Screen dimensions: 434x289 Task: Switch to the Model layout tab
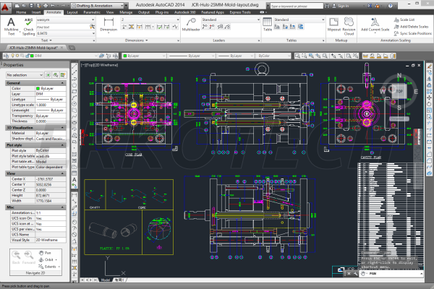point(104,278)
